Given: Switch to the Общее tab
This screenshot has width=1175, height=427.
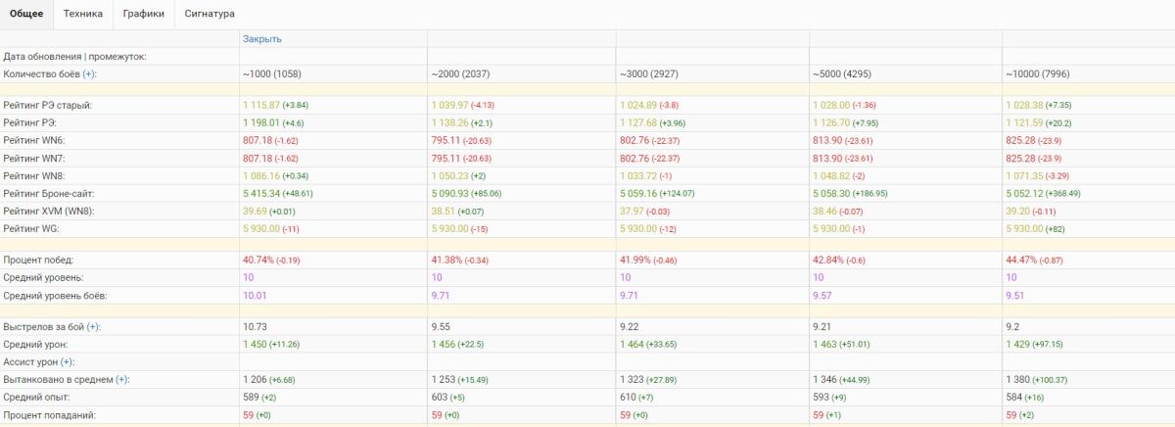Looking at the screenshot, I should (x=26, y=14).
